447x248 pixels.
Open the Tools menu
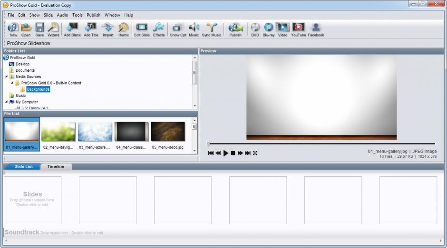point(77,15)
